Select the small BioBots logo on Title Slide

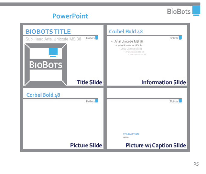92,38
